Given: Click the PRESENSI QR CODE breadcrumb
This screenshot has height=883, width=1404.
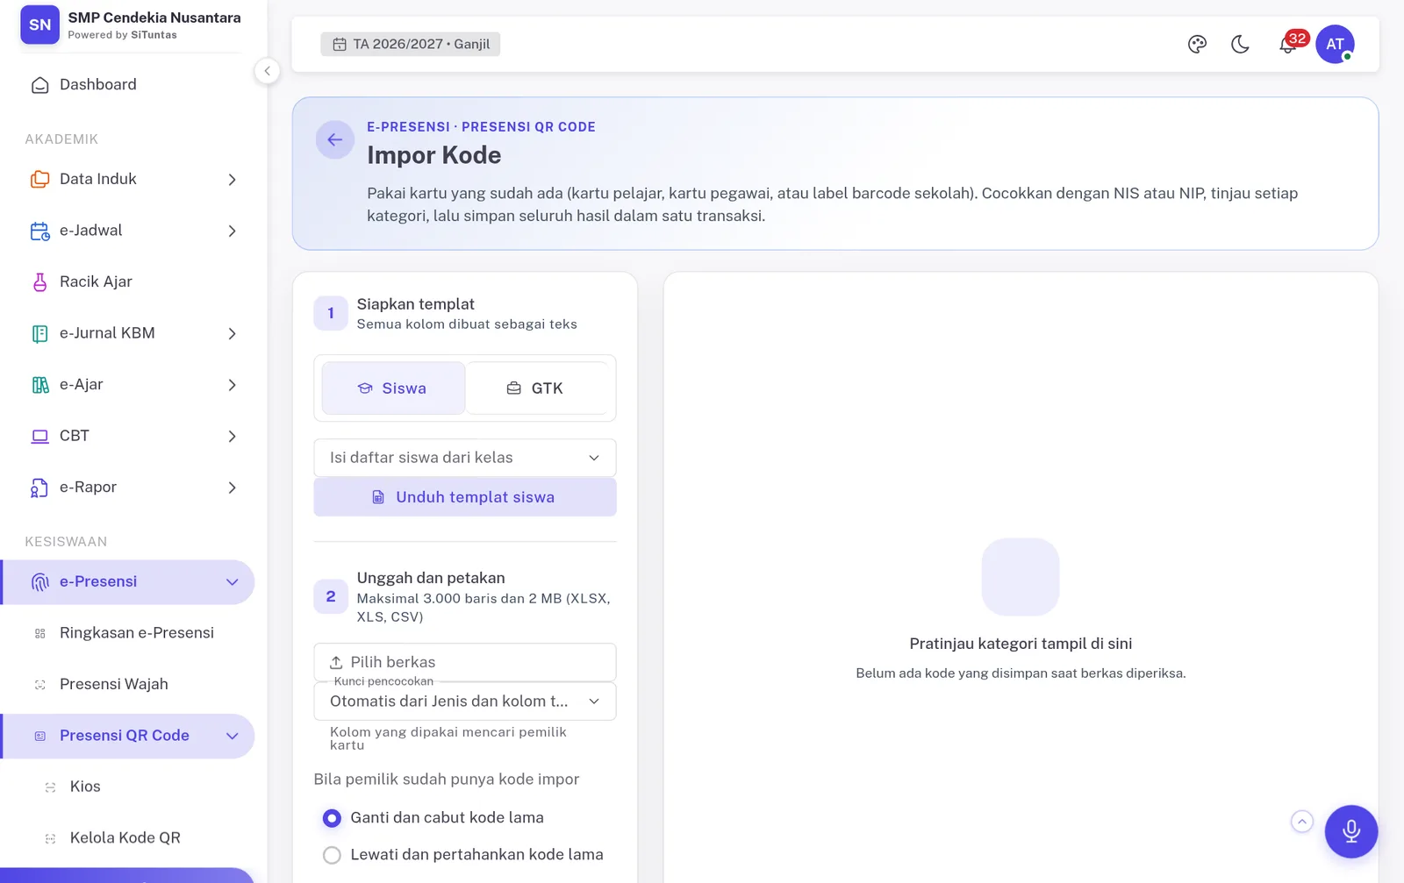Looking at the screenshot, I should tap(528, 127).
